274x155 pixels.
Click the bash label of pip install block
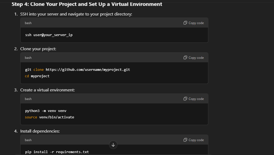pos(28,140)
